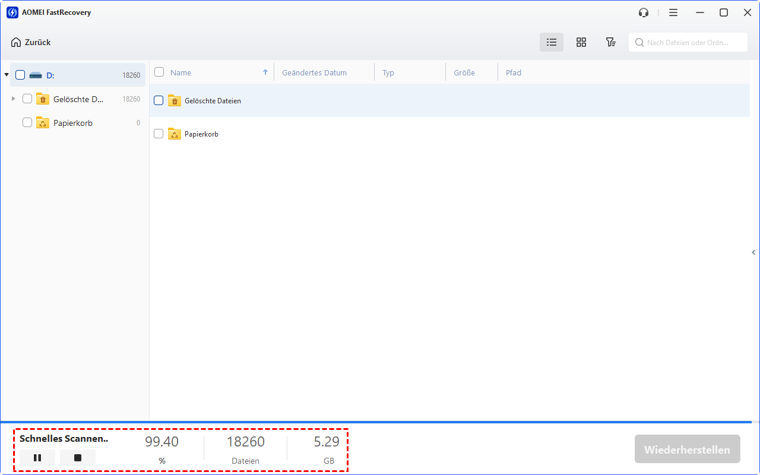Open the filter options
This screenshot has height=475, width=760.
pos(610,42)
